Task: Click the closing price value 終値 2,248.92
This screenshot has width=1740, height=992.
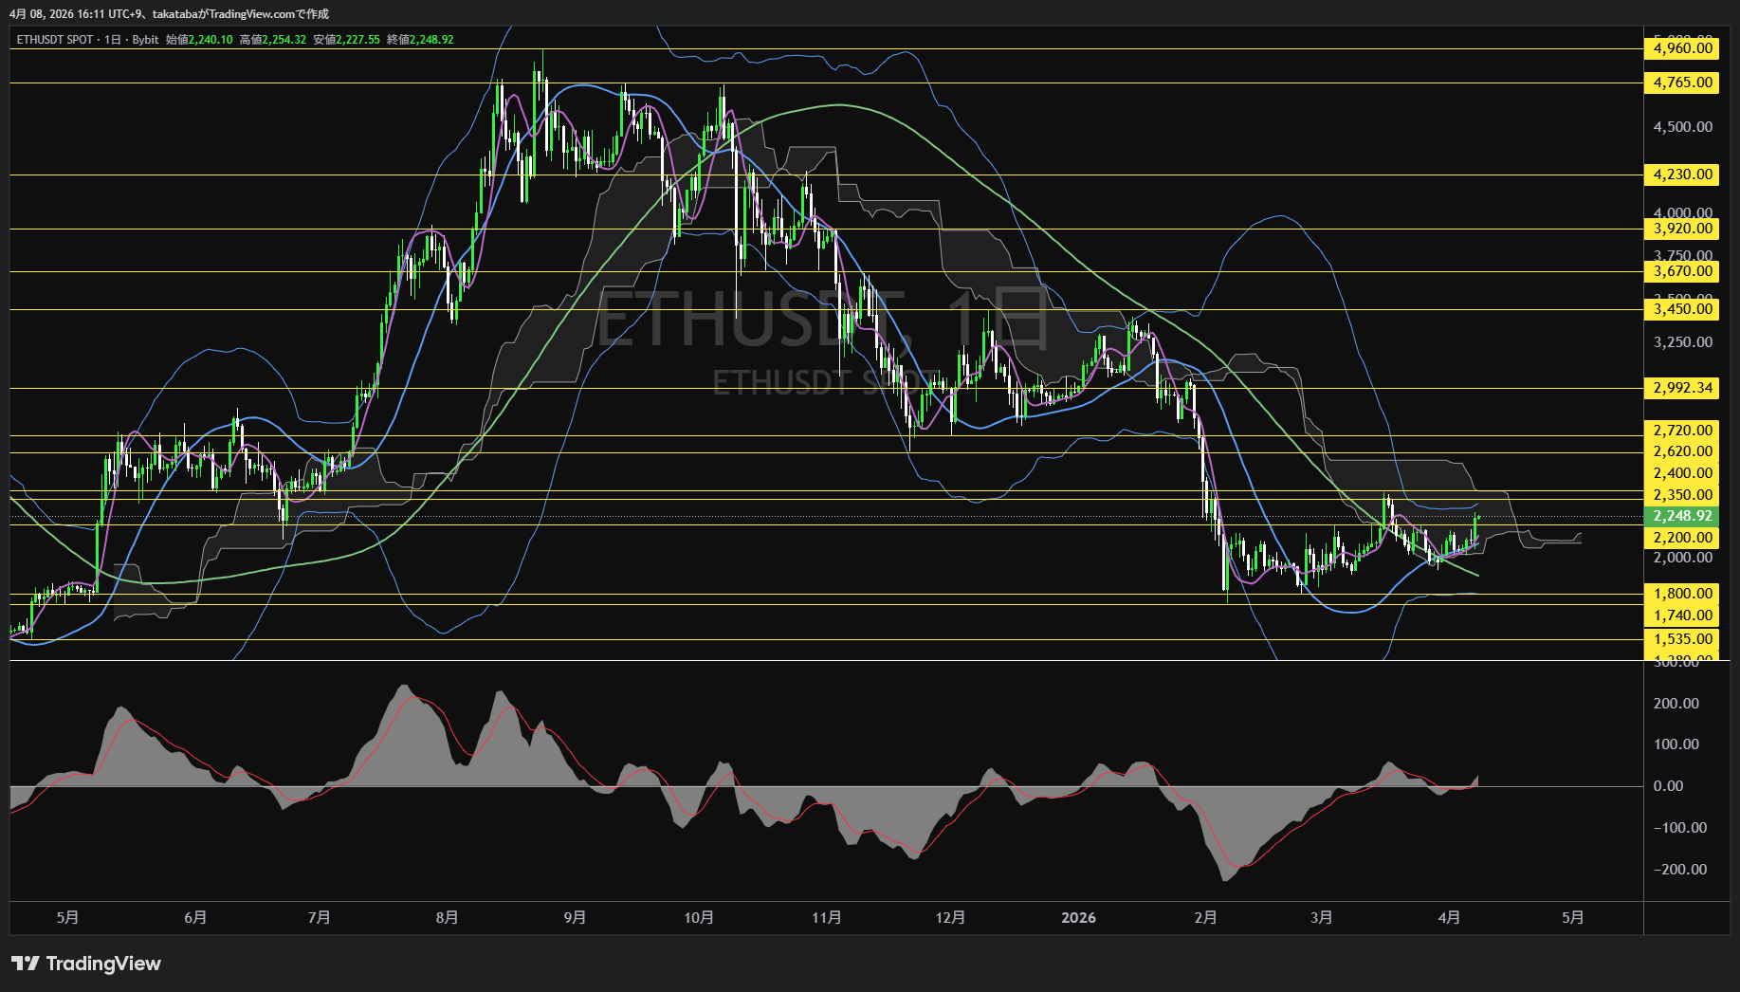Action: click(x=430, y=40)
